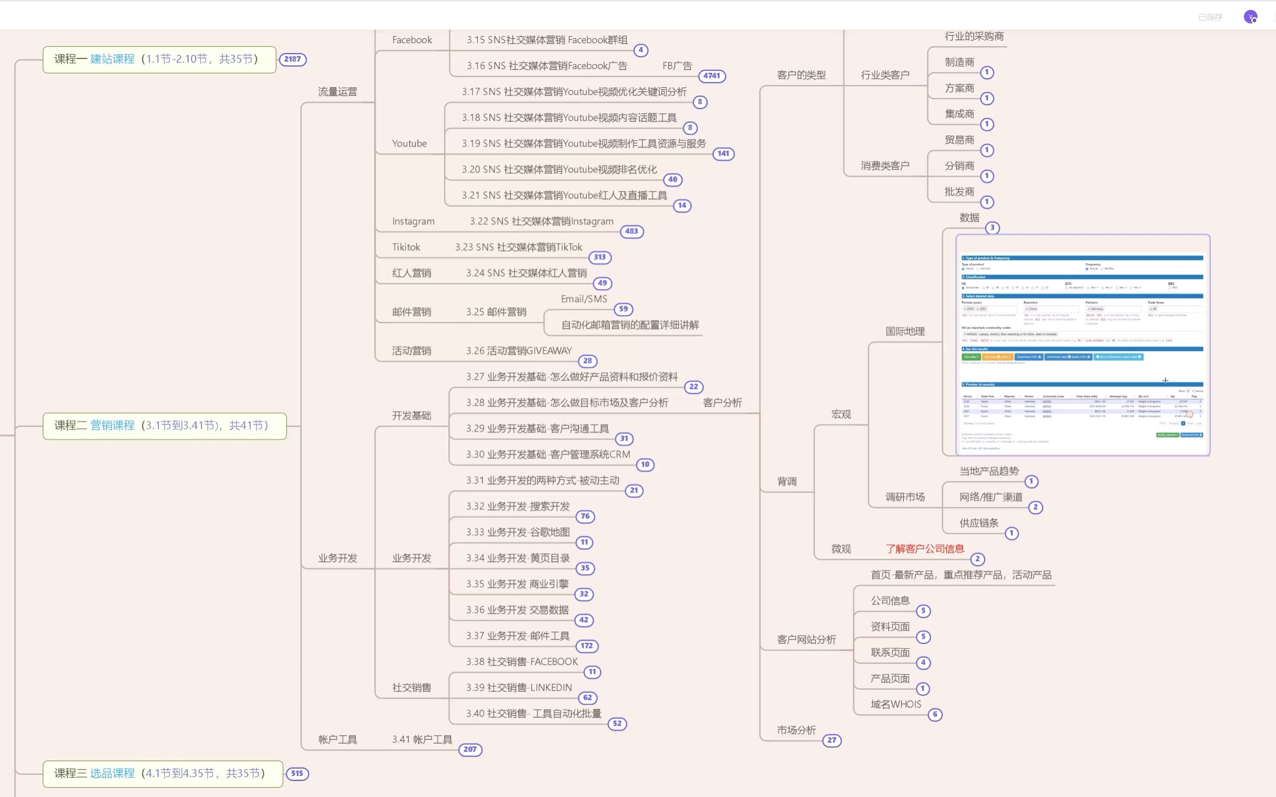Screen dimensions: 1276x797
Task: Select the 国际地理 node
Action: coord(905,331)
